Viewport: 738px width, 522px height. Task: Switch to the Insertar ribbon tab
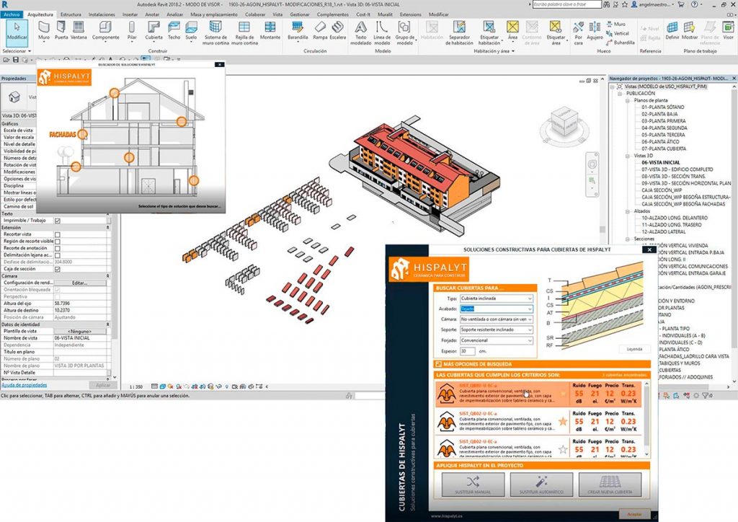click(x=130, y=14)
